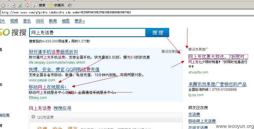The width and height of the screenshot is (254, 129).
Task: Click the browser Stop icon
Action: pos(13,6)
